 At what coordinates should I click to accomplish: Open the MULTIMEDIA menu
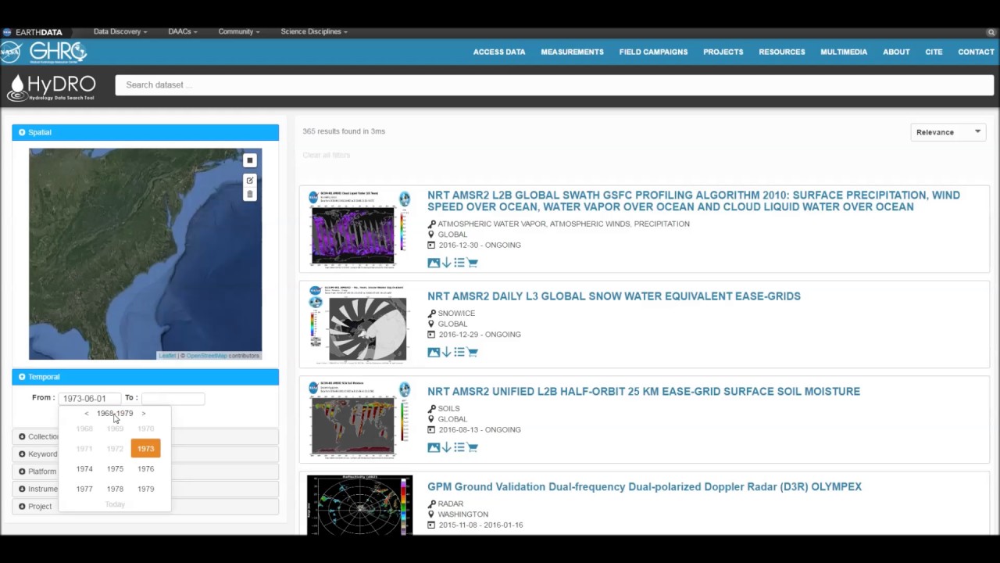click(x=844, y=52)
